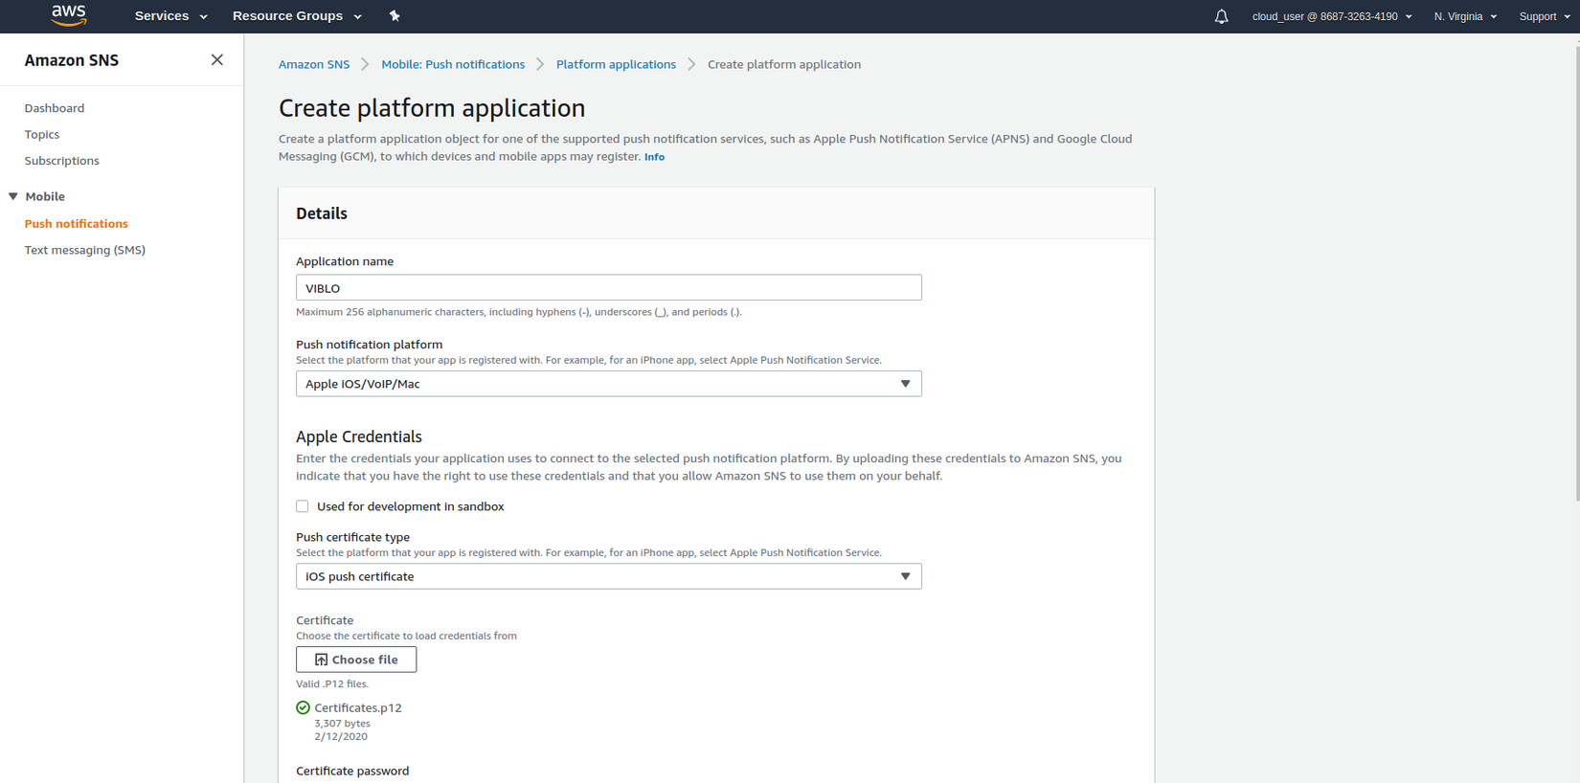Screen dimensions: 1580x783
Task: Click the upload icon in Choose file
Action: (321, 660)
